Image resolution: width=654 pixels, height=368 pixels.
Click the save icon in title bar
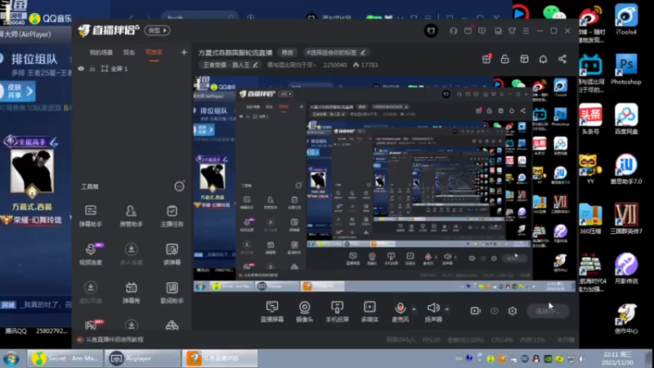[498, 31]
